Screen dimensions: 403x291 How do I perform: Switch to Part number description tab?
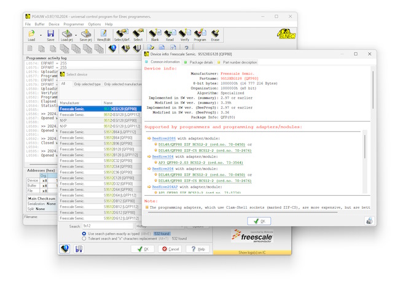pyautogui.click(x=237, y=62)
